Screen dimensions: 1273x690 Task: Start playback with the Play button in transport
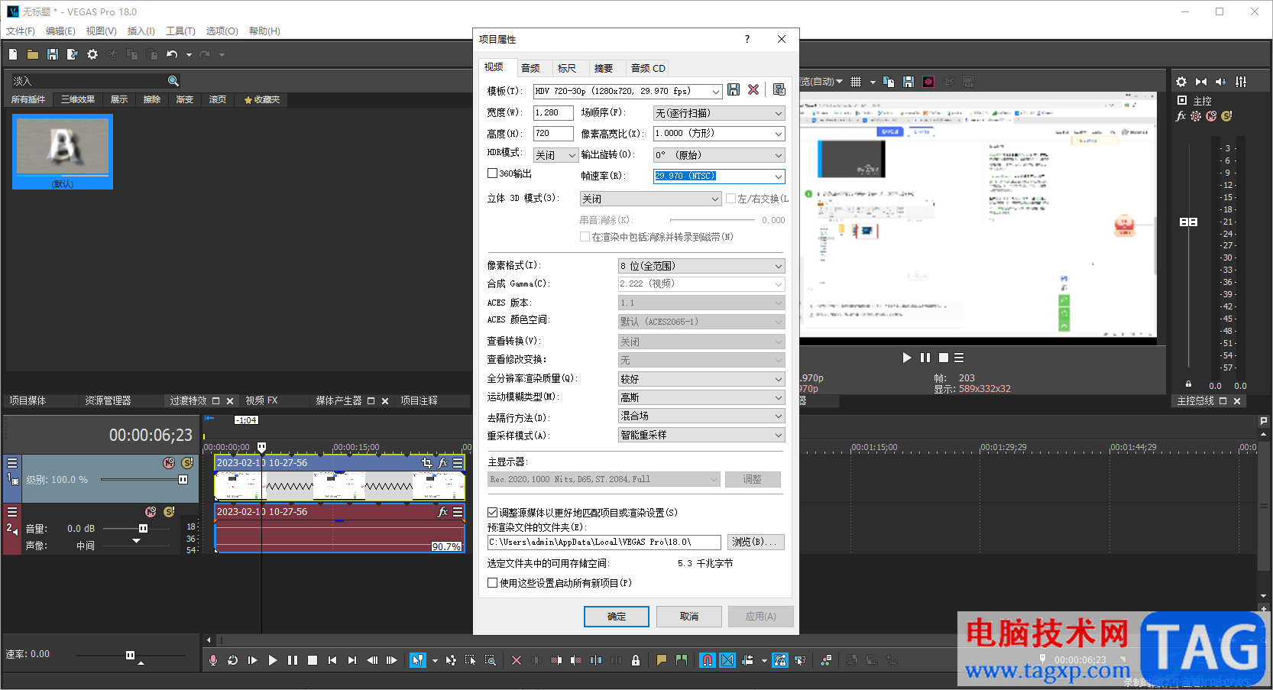tap(273, 660)
